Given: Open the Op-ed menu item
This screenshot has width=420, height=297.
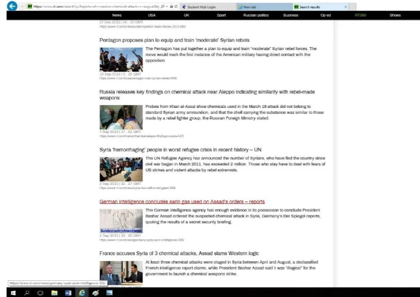Looking at the screenshot, I should 326,16.
